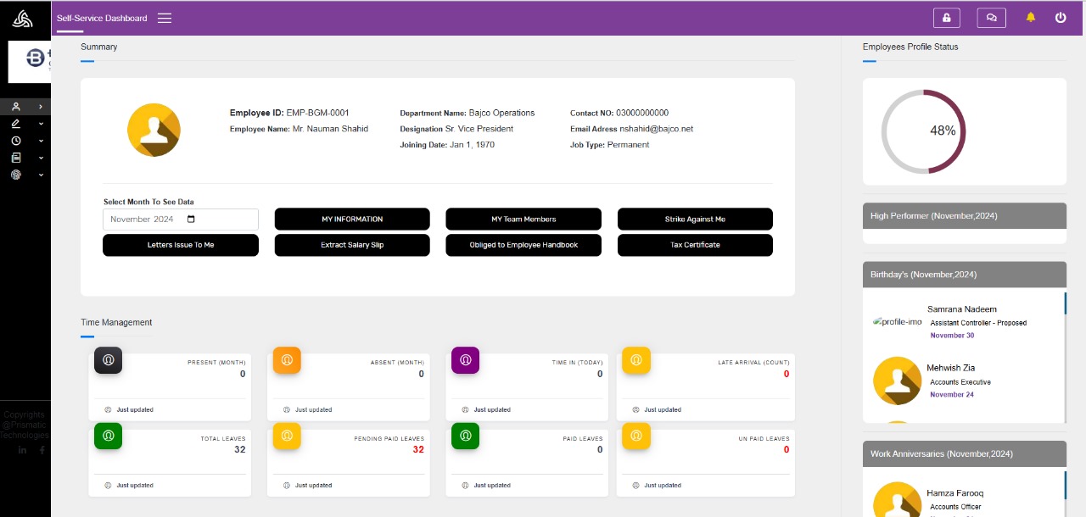Click the 48% profile status progress ring
The width and height of the screenshot is (1086, 517).
pyautogui.click(x=924, y=131)
